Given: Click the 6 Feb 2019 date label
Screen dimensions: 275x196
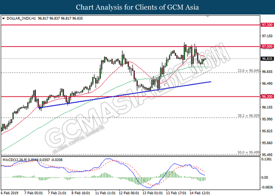Looking at the screenshot, I should point(9,193).
